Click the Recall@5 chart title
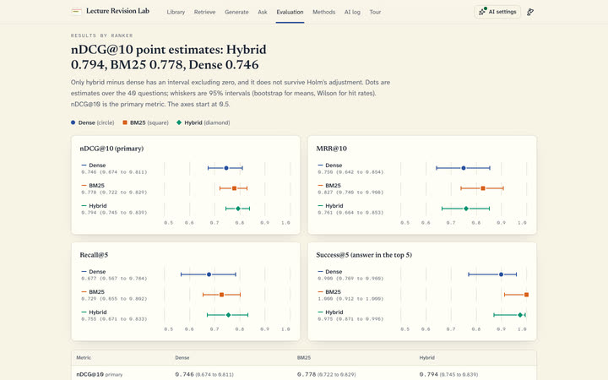 coord(94,255)
